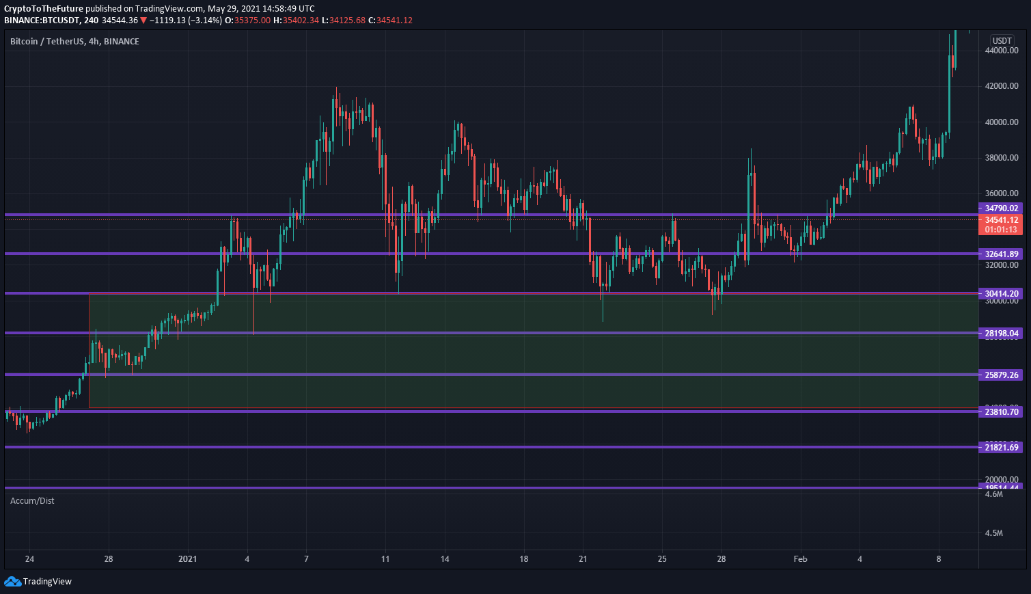Click the 4.5M value on indicator scale
Image resolution: width=1031 pixels, height=594 pixels.
tap(993, 533)
